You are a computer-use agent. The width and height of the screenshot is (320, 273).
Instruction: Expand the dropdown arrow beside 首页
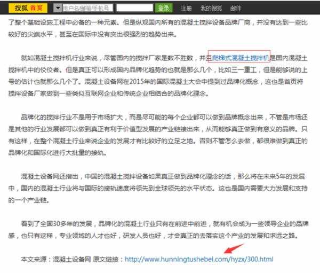click(x=58, y=8)
